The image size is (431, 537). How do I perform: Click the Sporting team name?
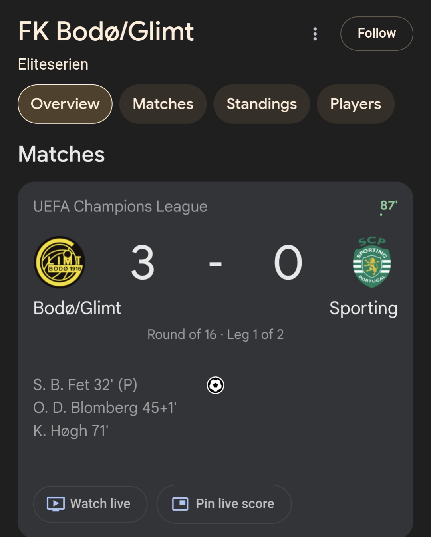click(363, 308)
